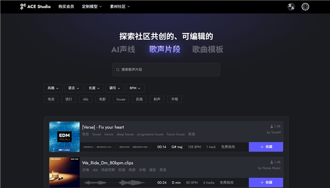Click the EDM Vocals cover thumbnail
Image resolution: width=330 pixels, height=188 pixels.
(64, 137)
